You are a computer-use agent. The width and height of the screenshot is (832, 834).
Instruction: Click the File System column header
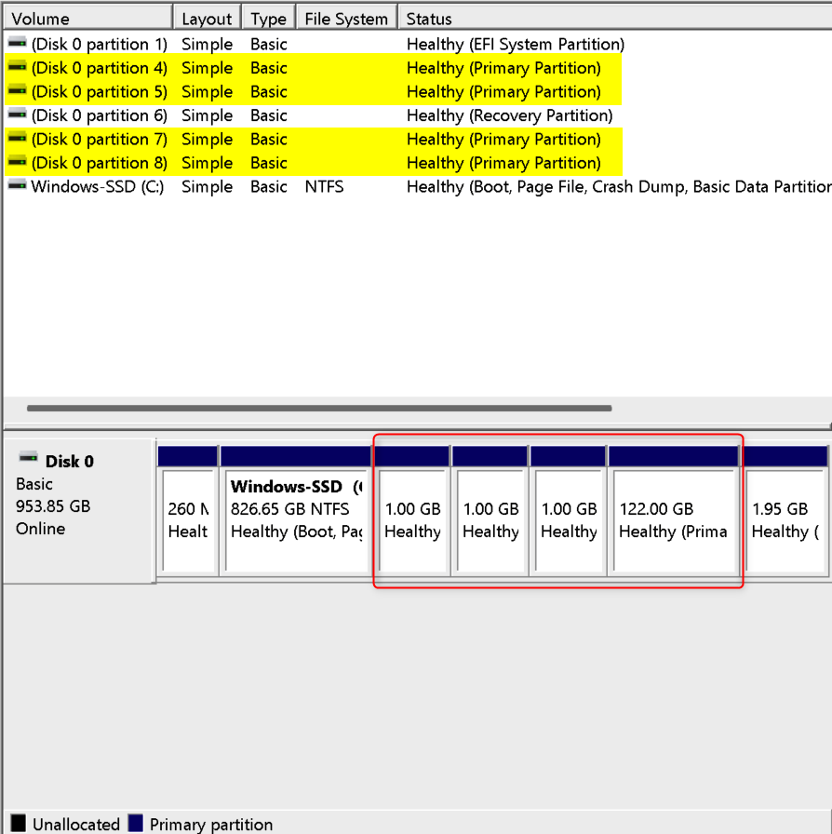pyautogui.click(x=345, y=18)
